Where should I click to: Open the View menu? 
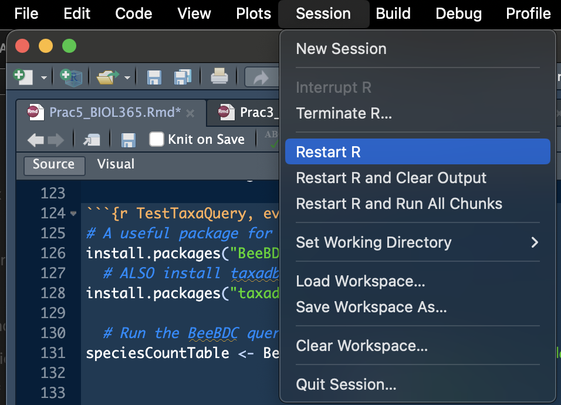point(194,14)
